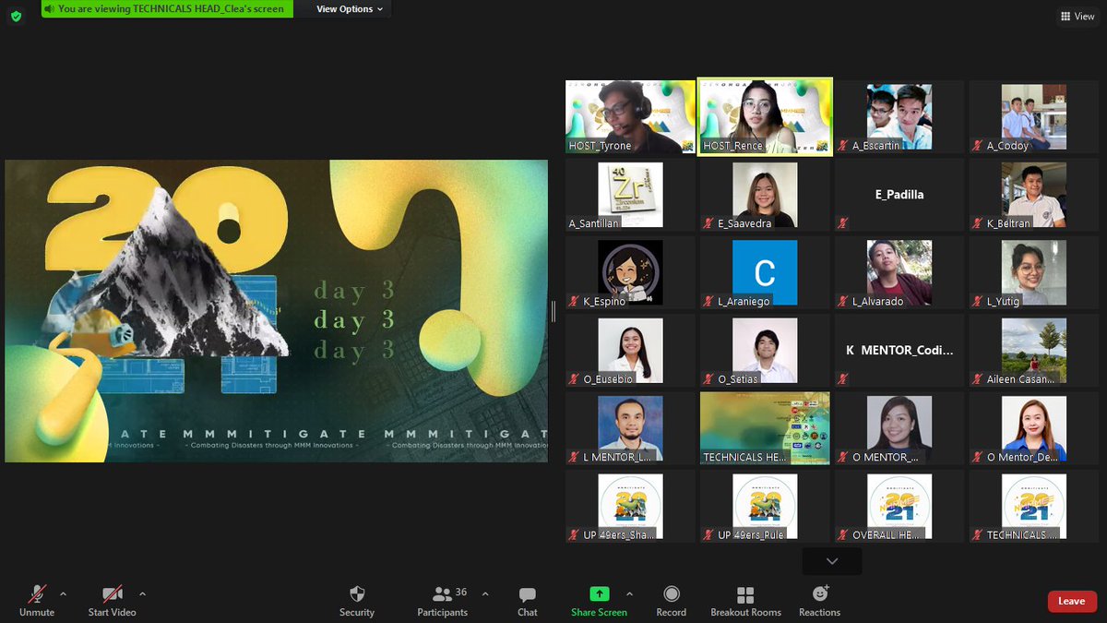The image size is (1107, 623).
Task: Select L_Araniego letter C tile
Action: click(x=765, y=272)
